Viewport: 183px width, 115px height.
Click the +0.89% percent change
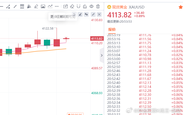click(139, 16)
